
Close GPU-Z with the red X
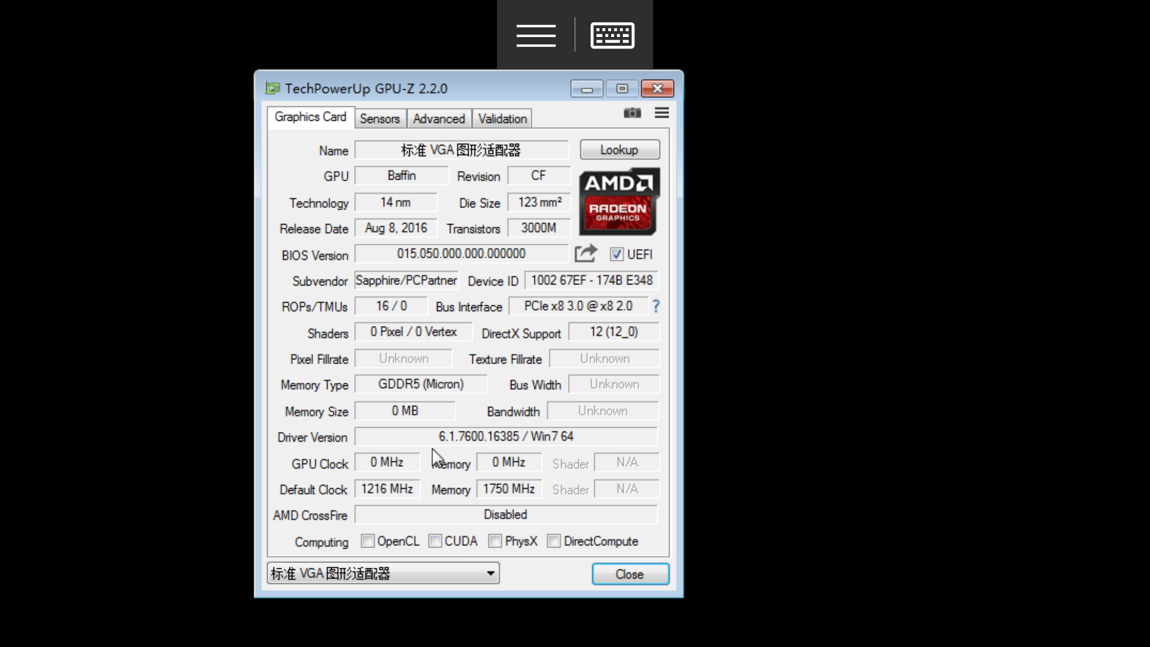[x=657, y=89]
